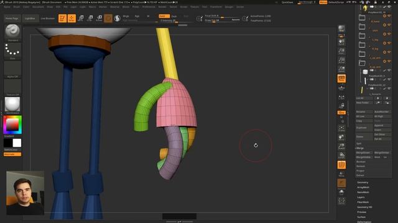Click the Frame mesh icon
398x223 pixels.
pos(341,128)
